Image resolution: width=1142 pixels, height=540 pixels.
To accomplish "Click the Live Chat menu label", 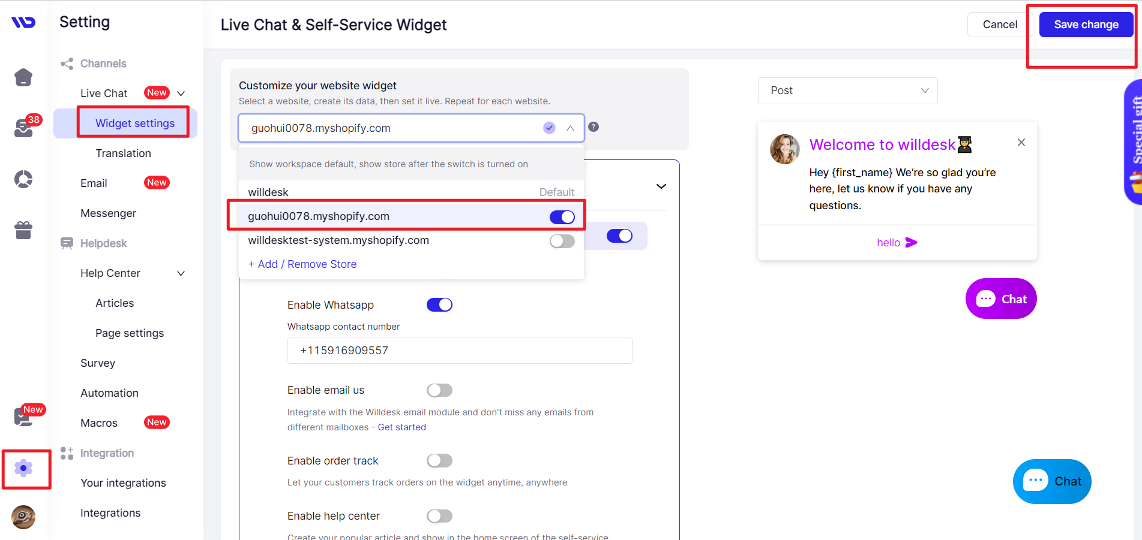I will [x=104, y=93].
